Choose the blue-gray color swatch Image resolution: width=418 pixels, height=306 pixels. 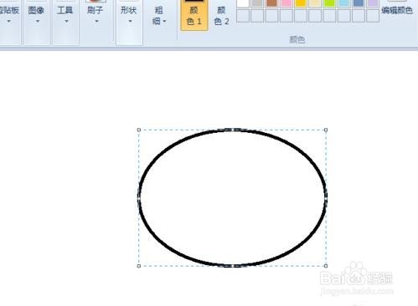coord(359,3)
